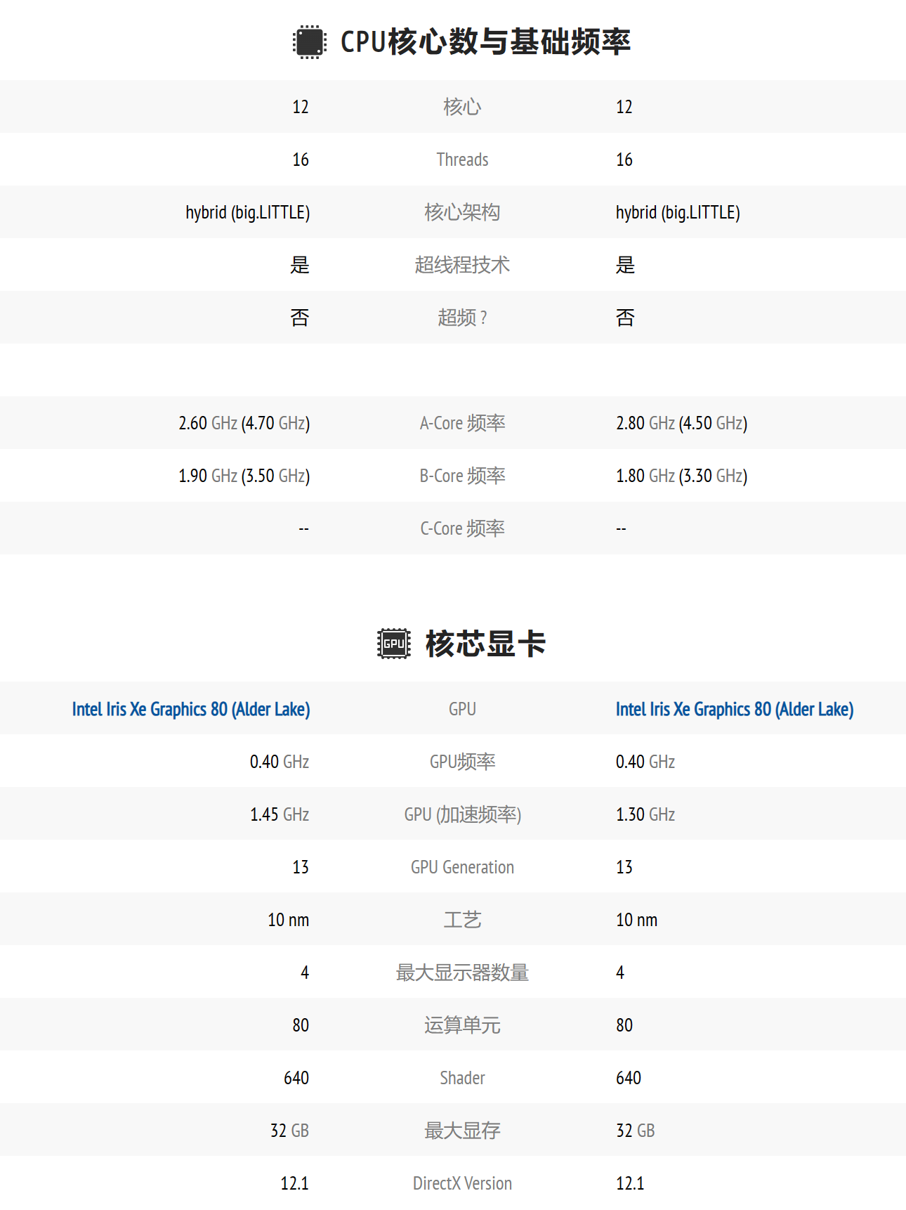Click the 核心架构 row label

[x=462, y=212]
